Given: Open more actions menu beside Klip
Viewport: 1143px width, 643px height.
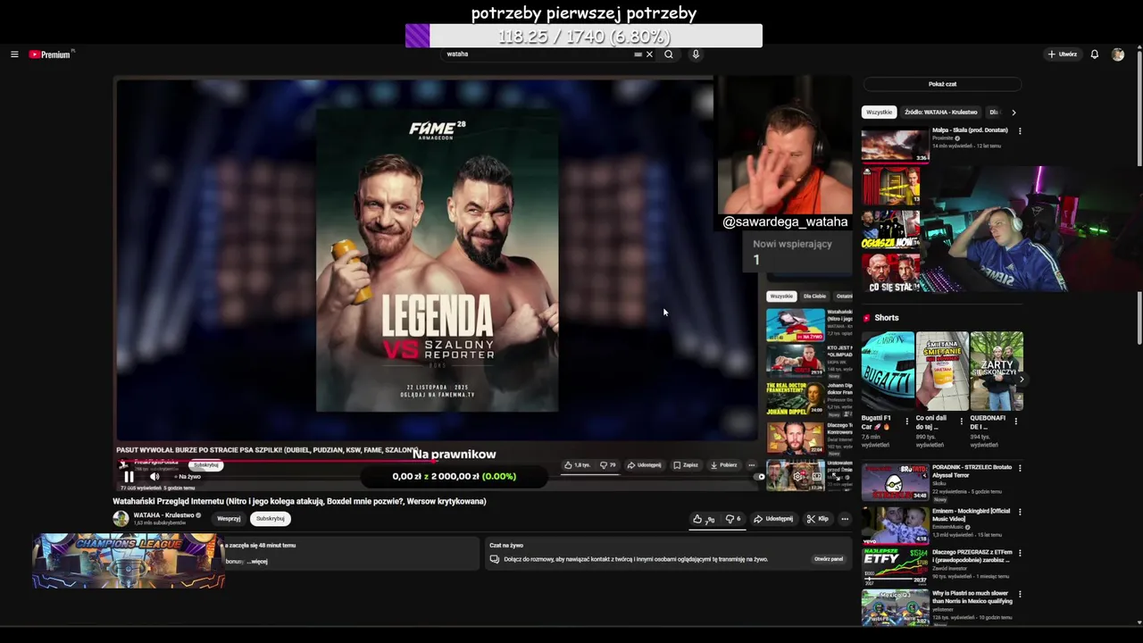Looking at the screenshot, I should tap(845, 519).
